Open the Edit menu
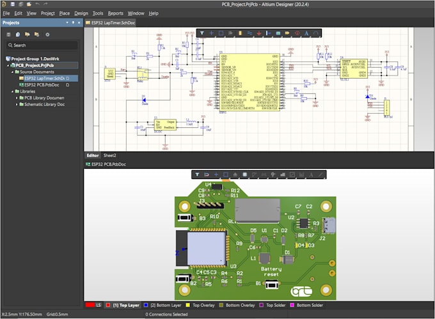Screen dimensions: 435x319 [x=19, y=13]
